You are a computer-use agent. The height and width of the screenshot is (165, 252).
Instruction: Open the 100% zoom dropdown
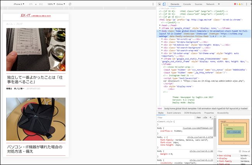[x=51, y=4]
